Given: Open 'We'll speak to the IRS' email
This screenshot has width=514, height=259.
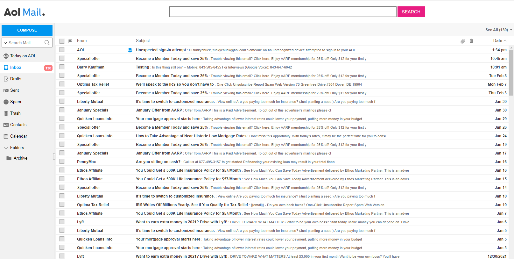Looking at the screenshot, I should pos(283,84).
